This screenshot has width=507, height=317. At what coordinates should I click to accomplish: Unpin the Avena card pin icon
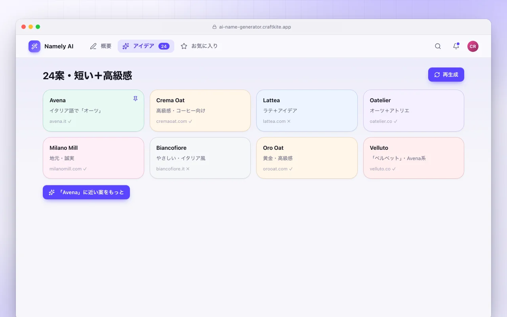(135, 99)
